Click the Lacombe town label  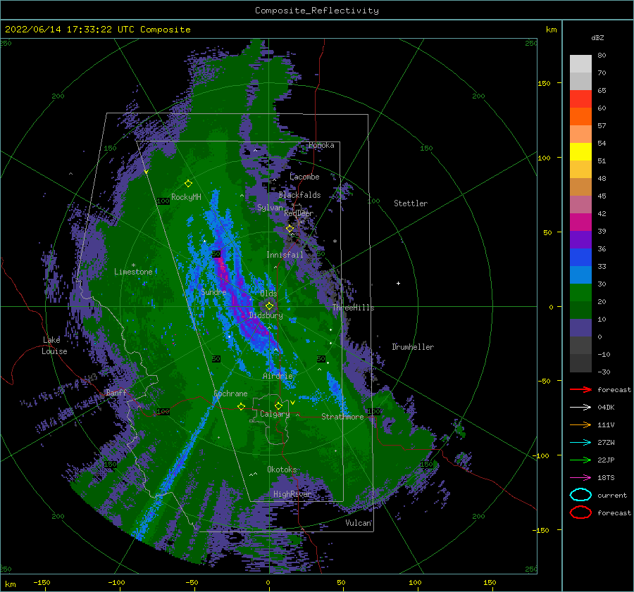tap(304, 177)
